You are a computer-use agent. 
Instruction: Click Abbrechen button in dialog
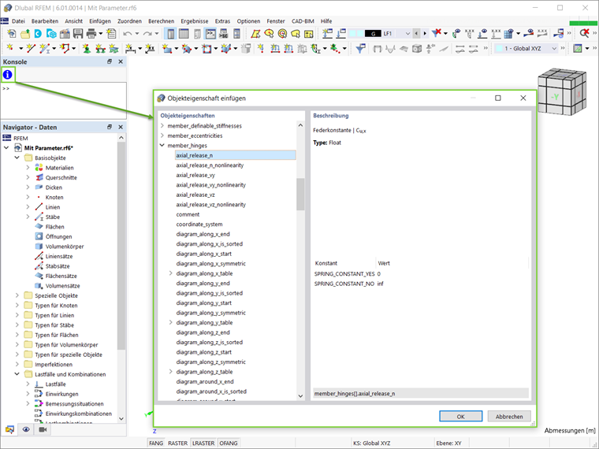[x=509, y=416]
